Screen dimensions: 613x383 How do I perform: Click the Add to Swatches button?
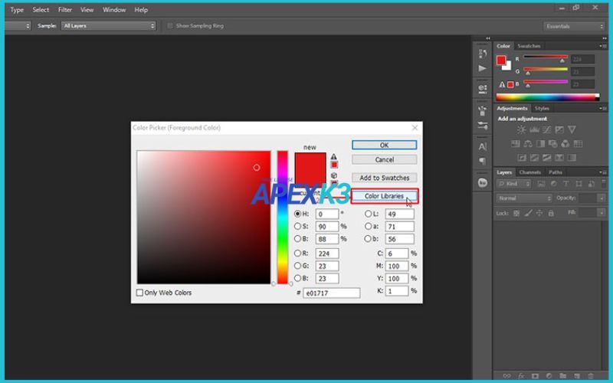pos(385,178)
